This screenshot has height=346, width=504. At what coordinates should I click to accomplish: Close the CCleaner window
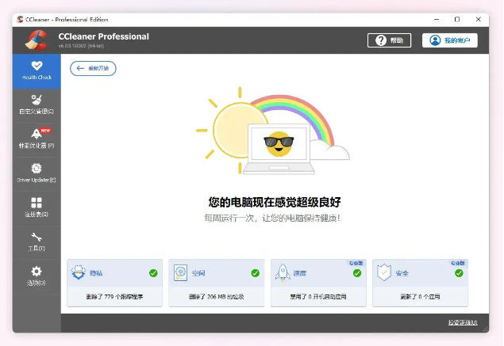[x=479, y=20]
